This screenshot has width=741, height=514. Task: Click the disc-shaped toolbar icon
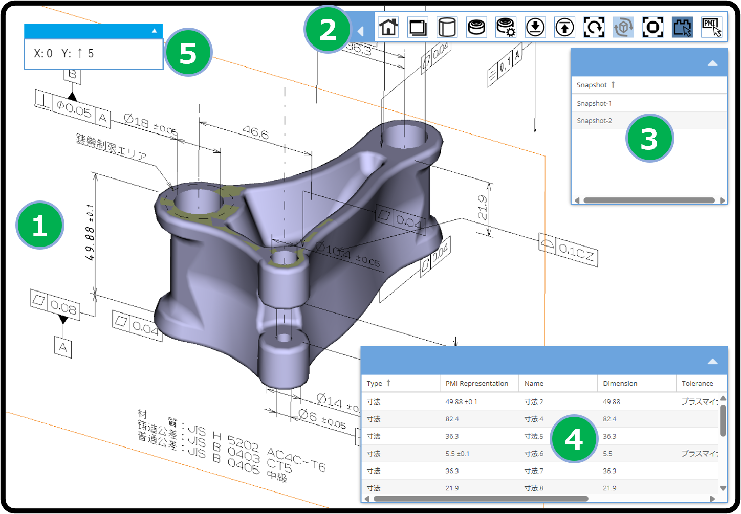[x=476, y=27]
